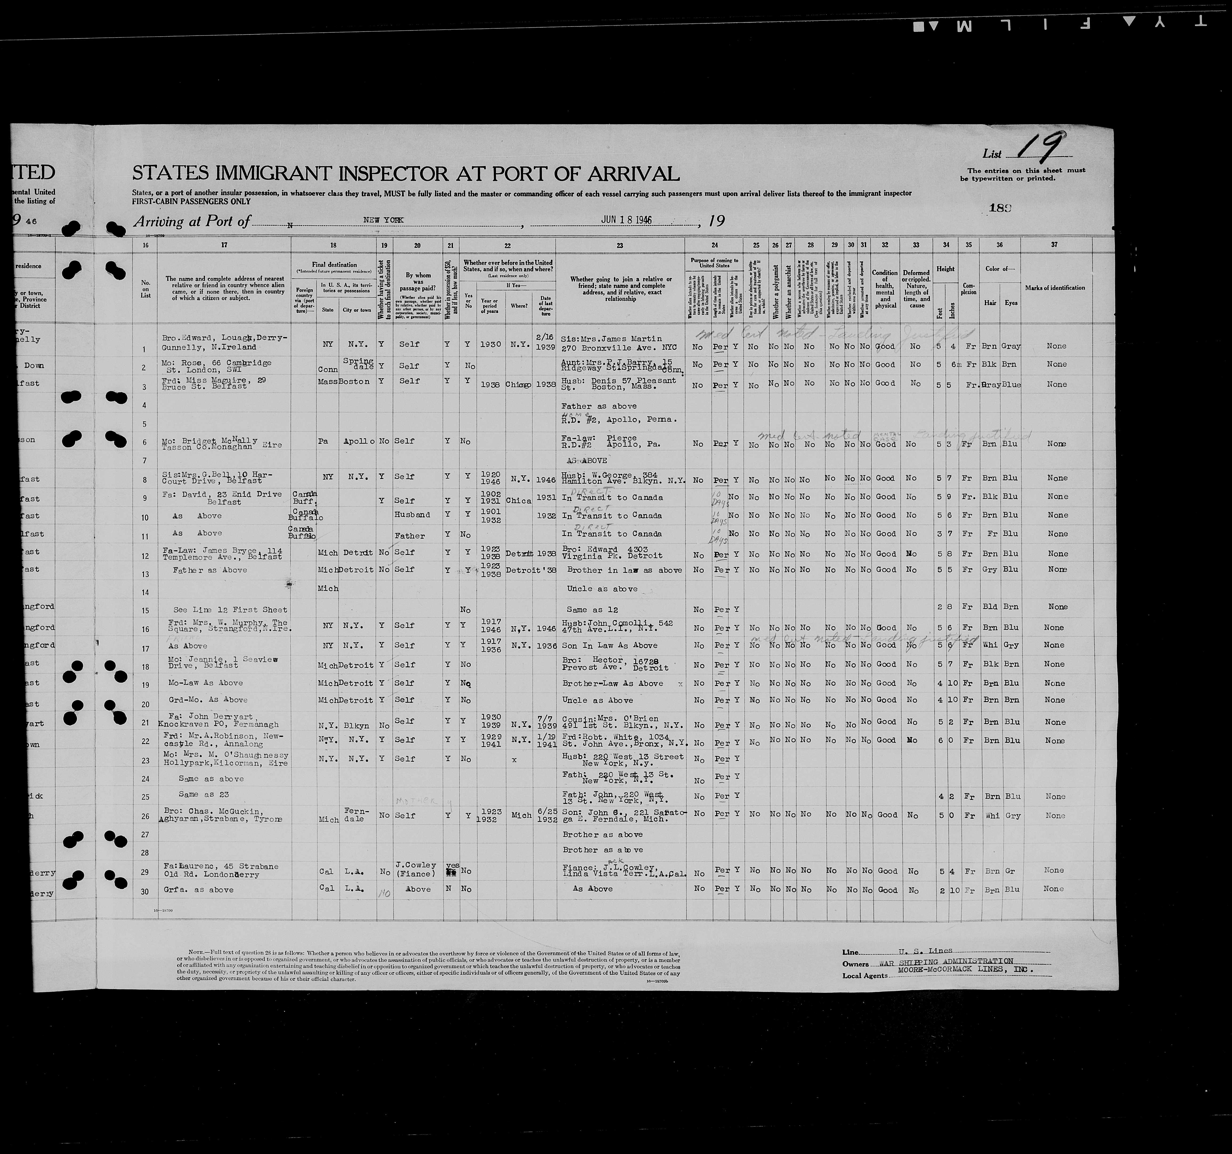Screen dimensions: 1232x1154
Task: Click the entry 'Husb: 220 West 13 Street'
Action: (622, 756)
